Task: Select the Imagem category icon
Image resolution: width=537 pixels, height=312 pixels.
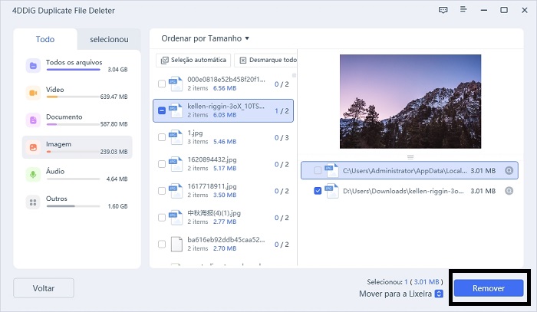Action: click(x=33, y=147)
